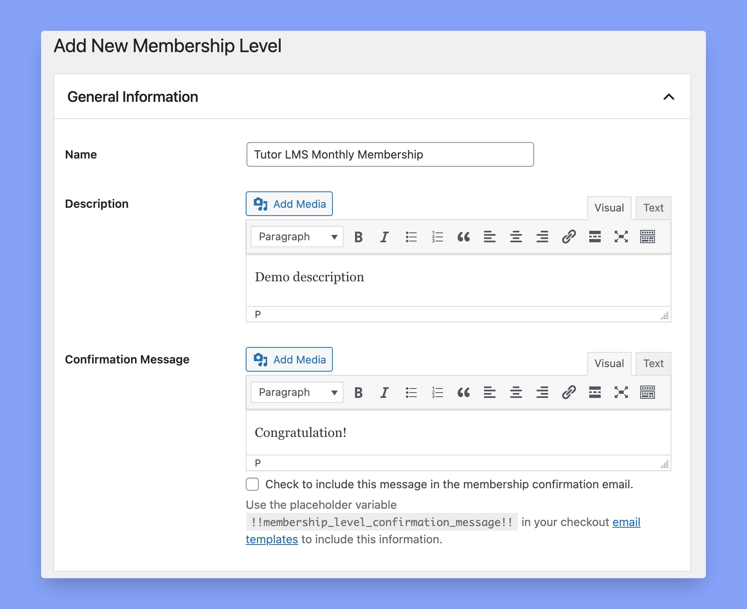This screenshot has width=747, height=609.
Task: Toggle toolbar in Confirmation Message editor
Action: [x=648, y=393]
